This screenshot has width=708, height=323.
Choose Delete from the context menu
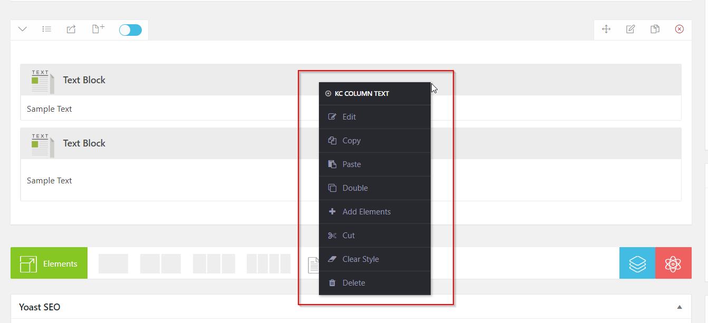[x=375, y=283]
